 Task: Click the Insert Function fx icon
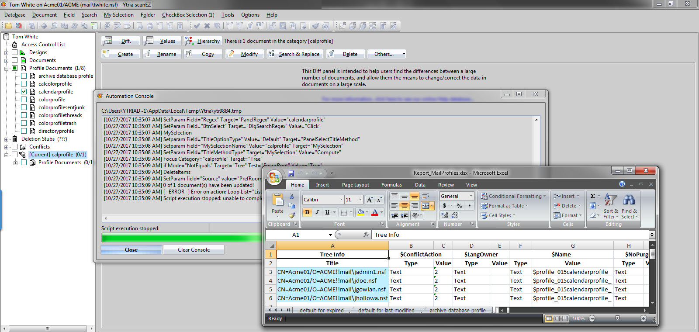coord(366,235)
